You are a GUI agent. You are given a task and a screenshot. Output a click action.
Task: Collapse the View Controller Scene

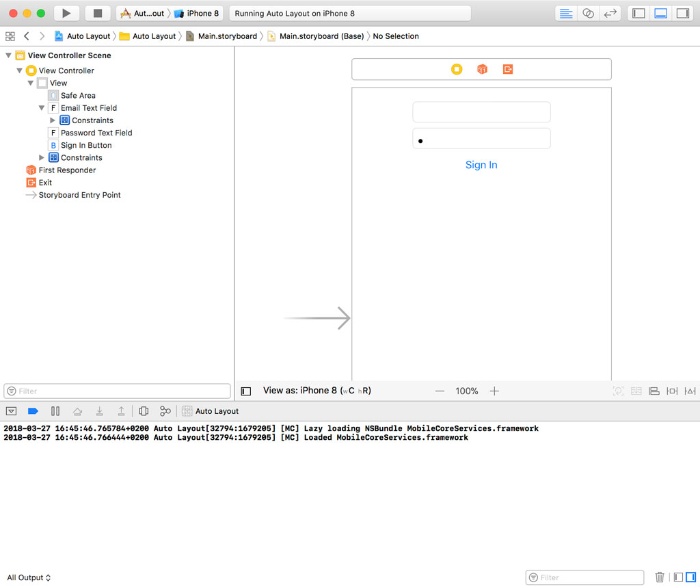[8, 55]
